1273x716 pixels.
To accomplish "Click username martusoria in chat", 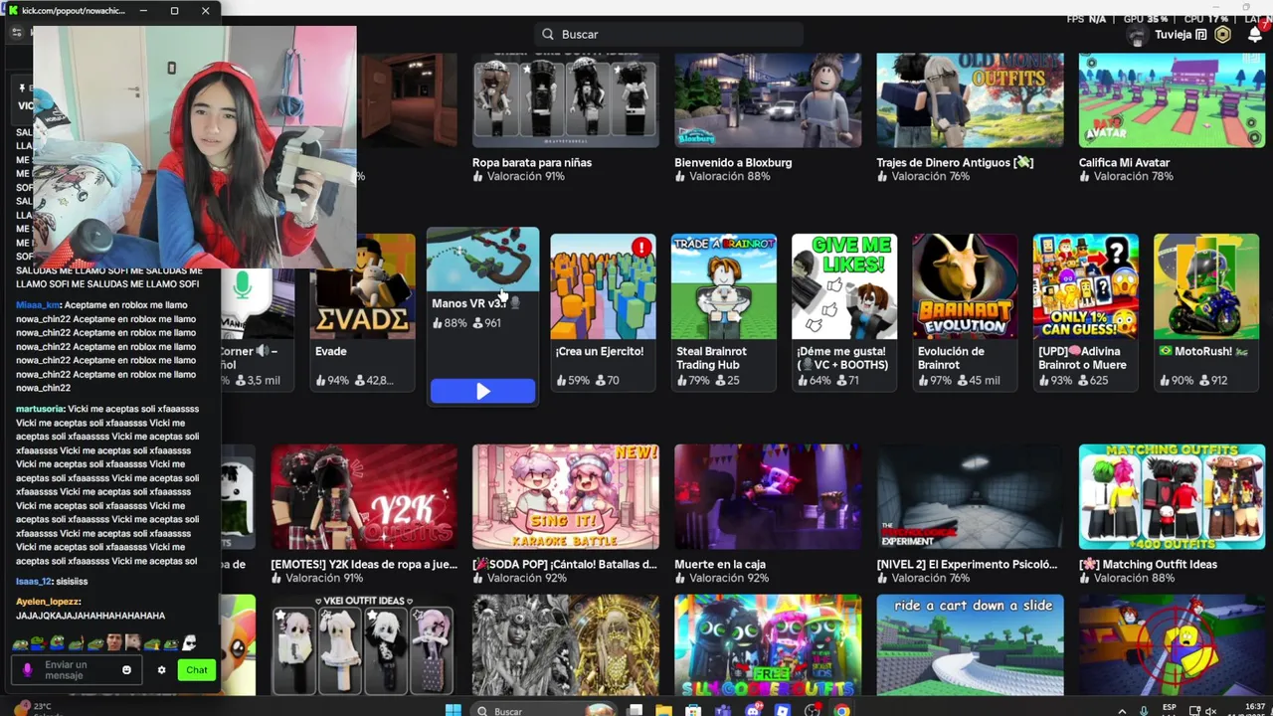I will (40, 409).
